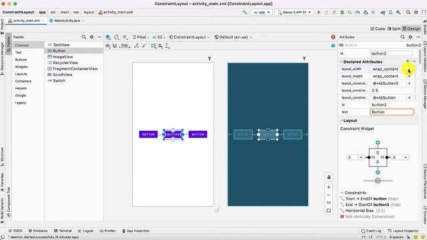Switch to Split view mode

point(394,29)
